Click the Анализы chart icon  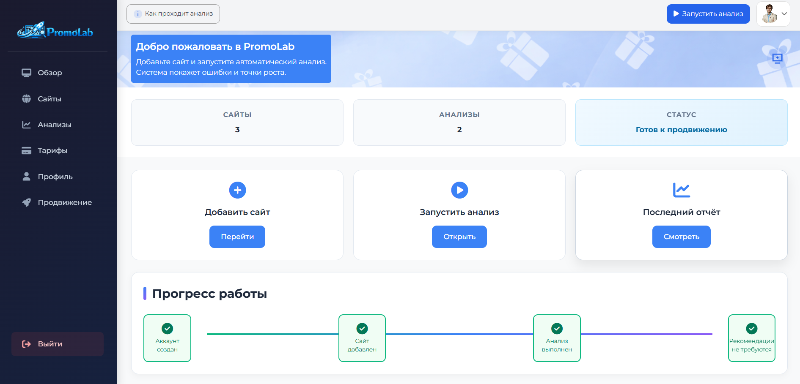(x=27, y=125)
